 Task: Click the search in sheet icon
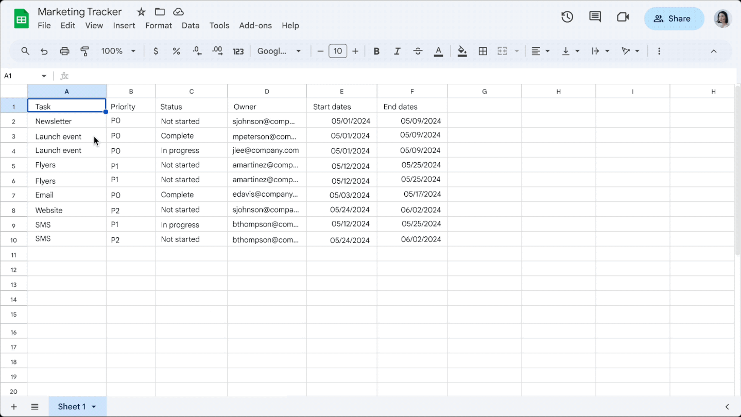pyautogui.click(x=25, y=51)
